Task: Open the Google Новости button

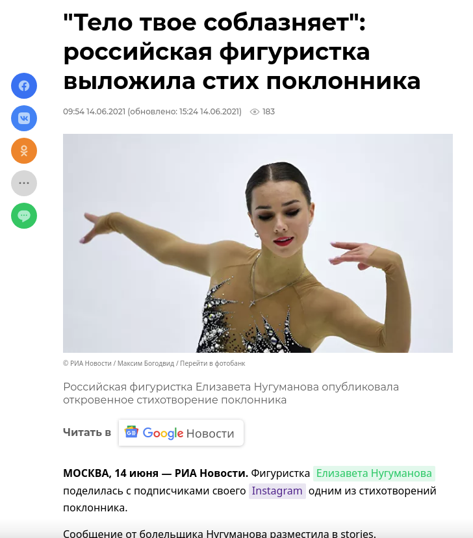Action: click(181, 433)
